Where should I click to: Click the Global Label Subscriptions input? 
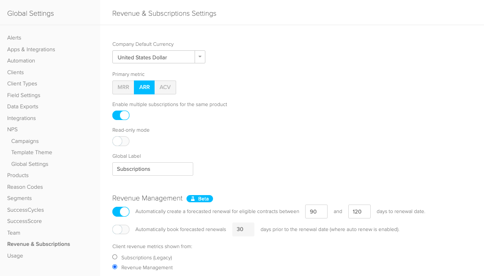153,169
